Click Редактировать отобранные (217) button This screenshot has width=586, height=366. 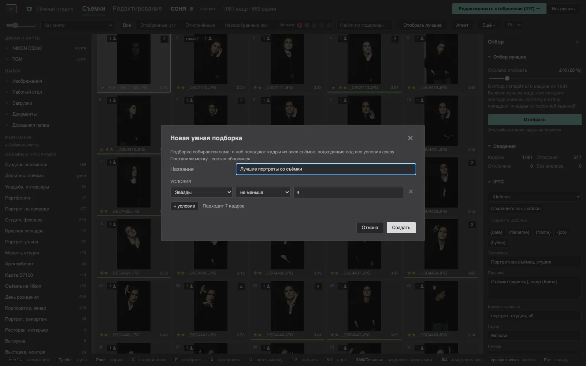(499, 9)
